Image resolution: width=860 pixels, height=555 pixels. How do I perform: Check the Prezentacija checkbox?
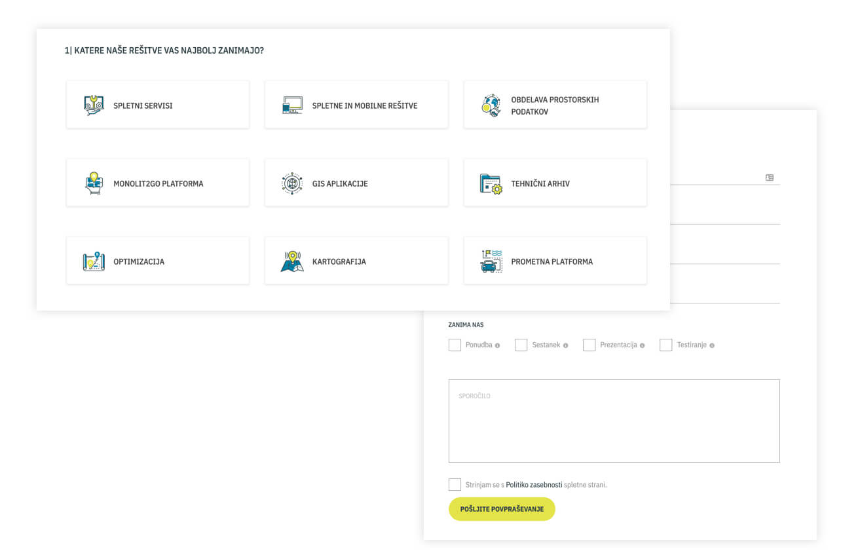[589, 345]
